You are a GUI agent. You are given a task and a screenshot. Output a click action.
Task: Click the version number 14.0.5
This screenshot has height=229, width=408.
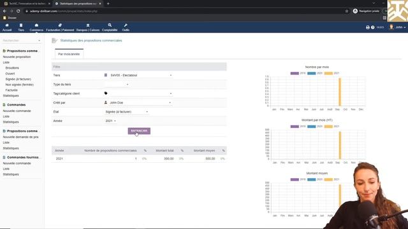(380, 27)
